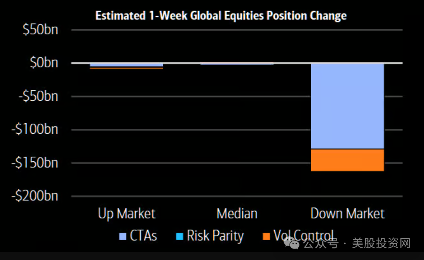
Task: Click the Risk Parity legend text
Action: (x=215, y=236)
